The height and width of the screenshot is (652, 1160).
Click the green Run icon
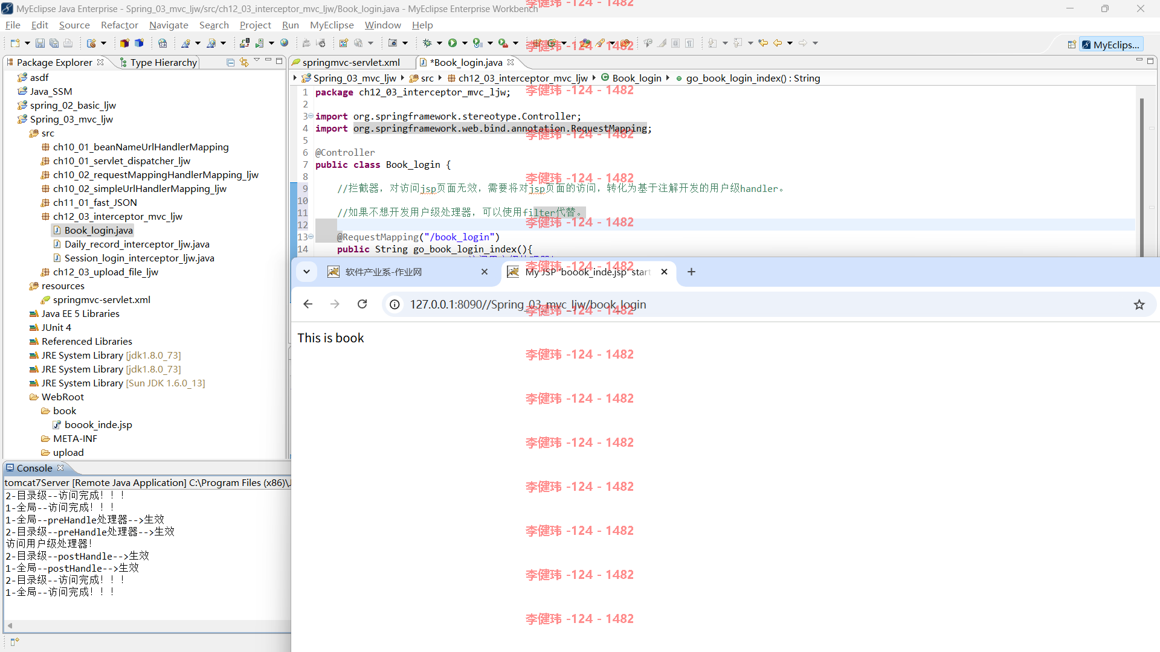[453, 43]
